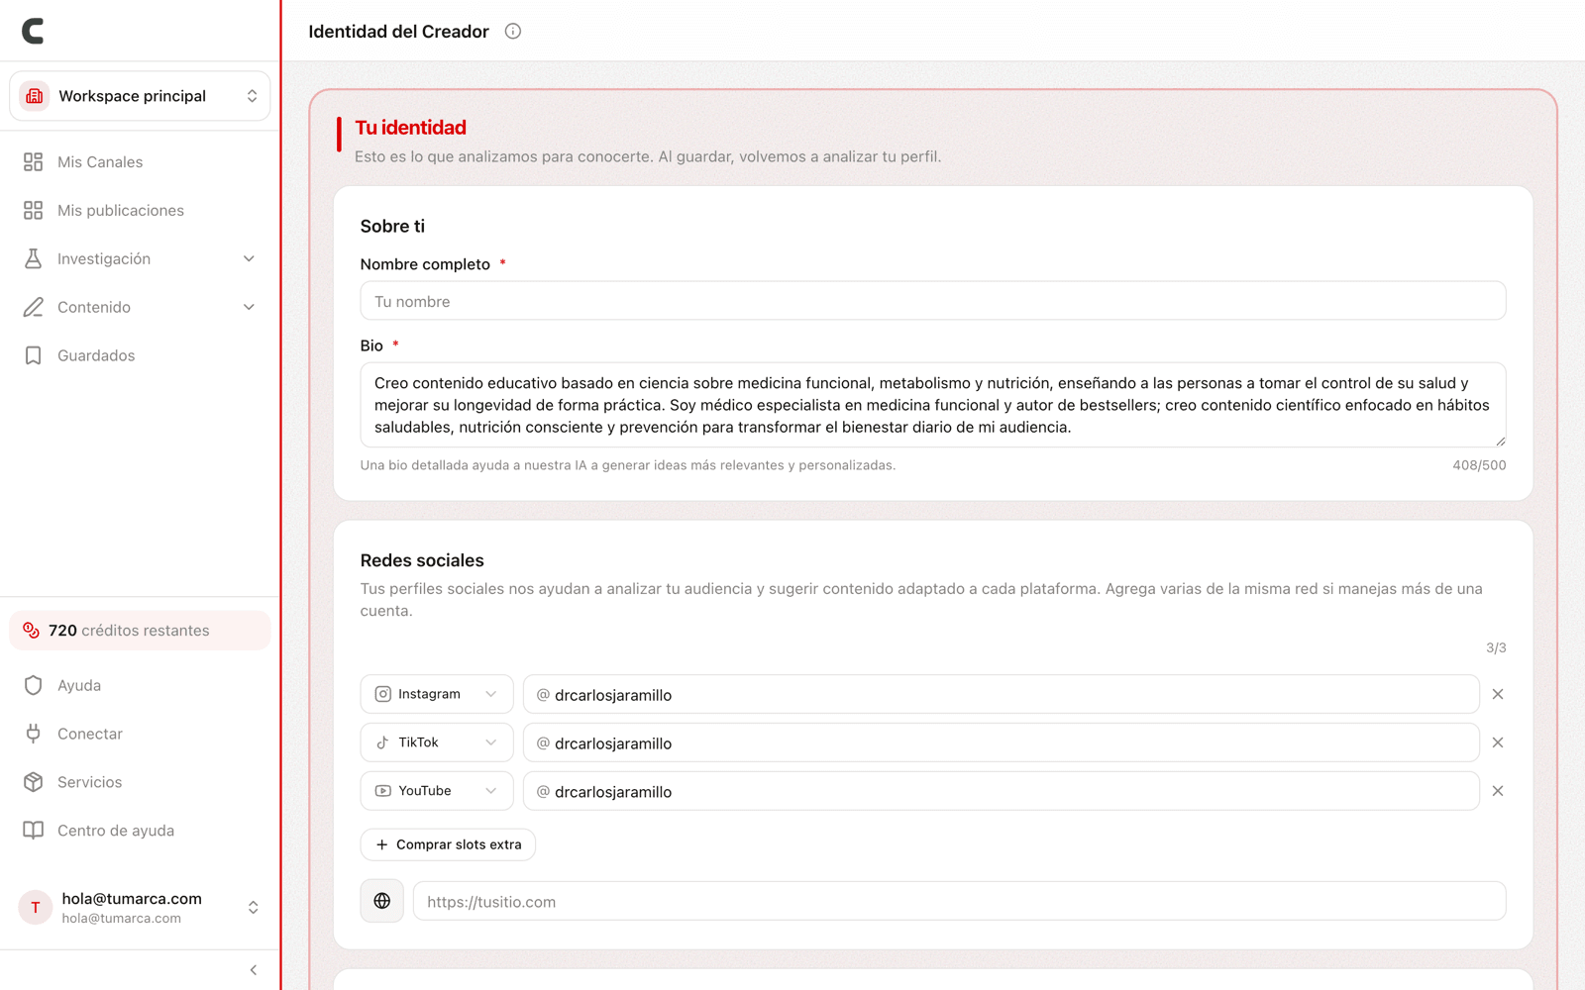Viewport: 1585px width, 990px height.
Task: Open the info icon beside Identidad del Creador
Action: coord(512,31)
